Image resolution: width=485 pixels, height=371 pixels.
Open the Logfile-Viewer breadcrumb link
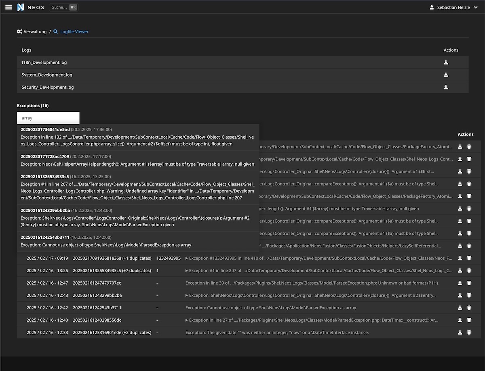pyautogui.click(x=74, y=31)
